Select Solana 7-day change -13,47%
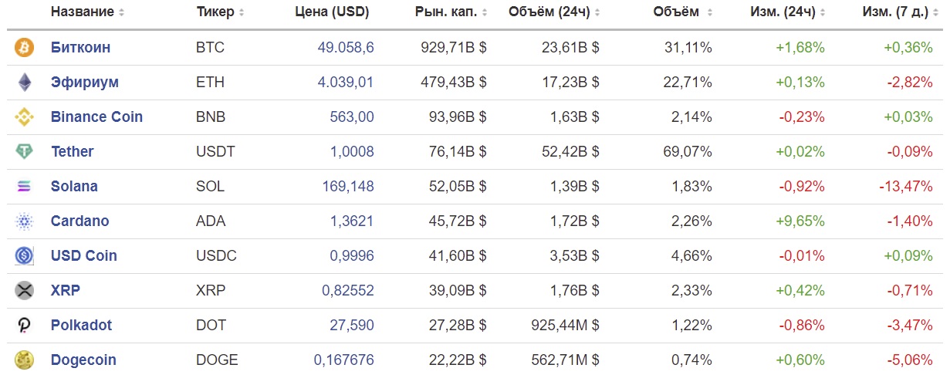This screenshot has height=385, width=950. 905,187
